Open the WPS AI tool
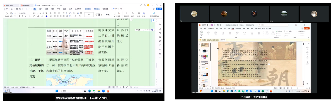The width and height of the screenshot is (332, 101). click(116, 9)
